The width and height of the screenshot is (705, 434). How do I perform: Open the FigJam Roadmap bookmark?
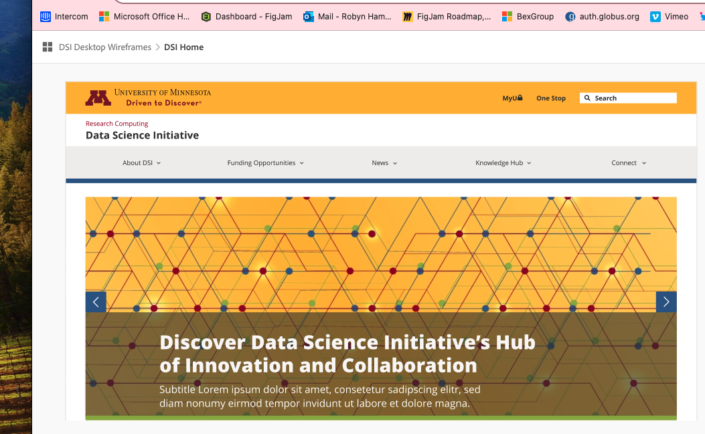[447, 16]
